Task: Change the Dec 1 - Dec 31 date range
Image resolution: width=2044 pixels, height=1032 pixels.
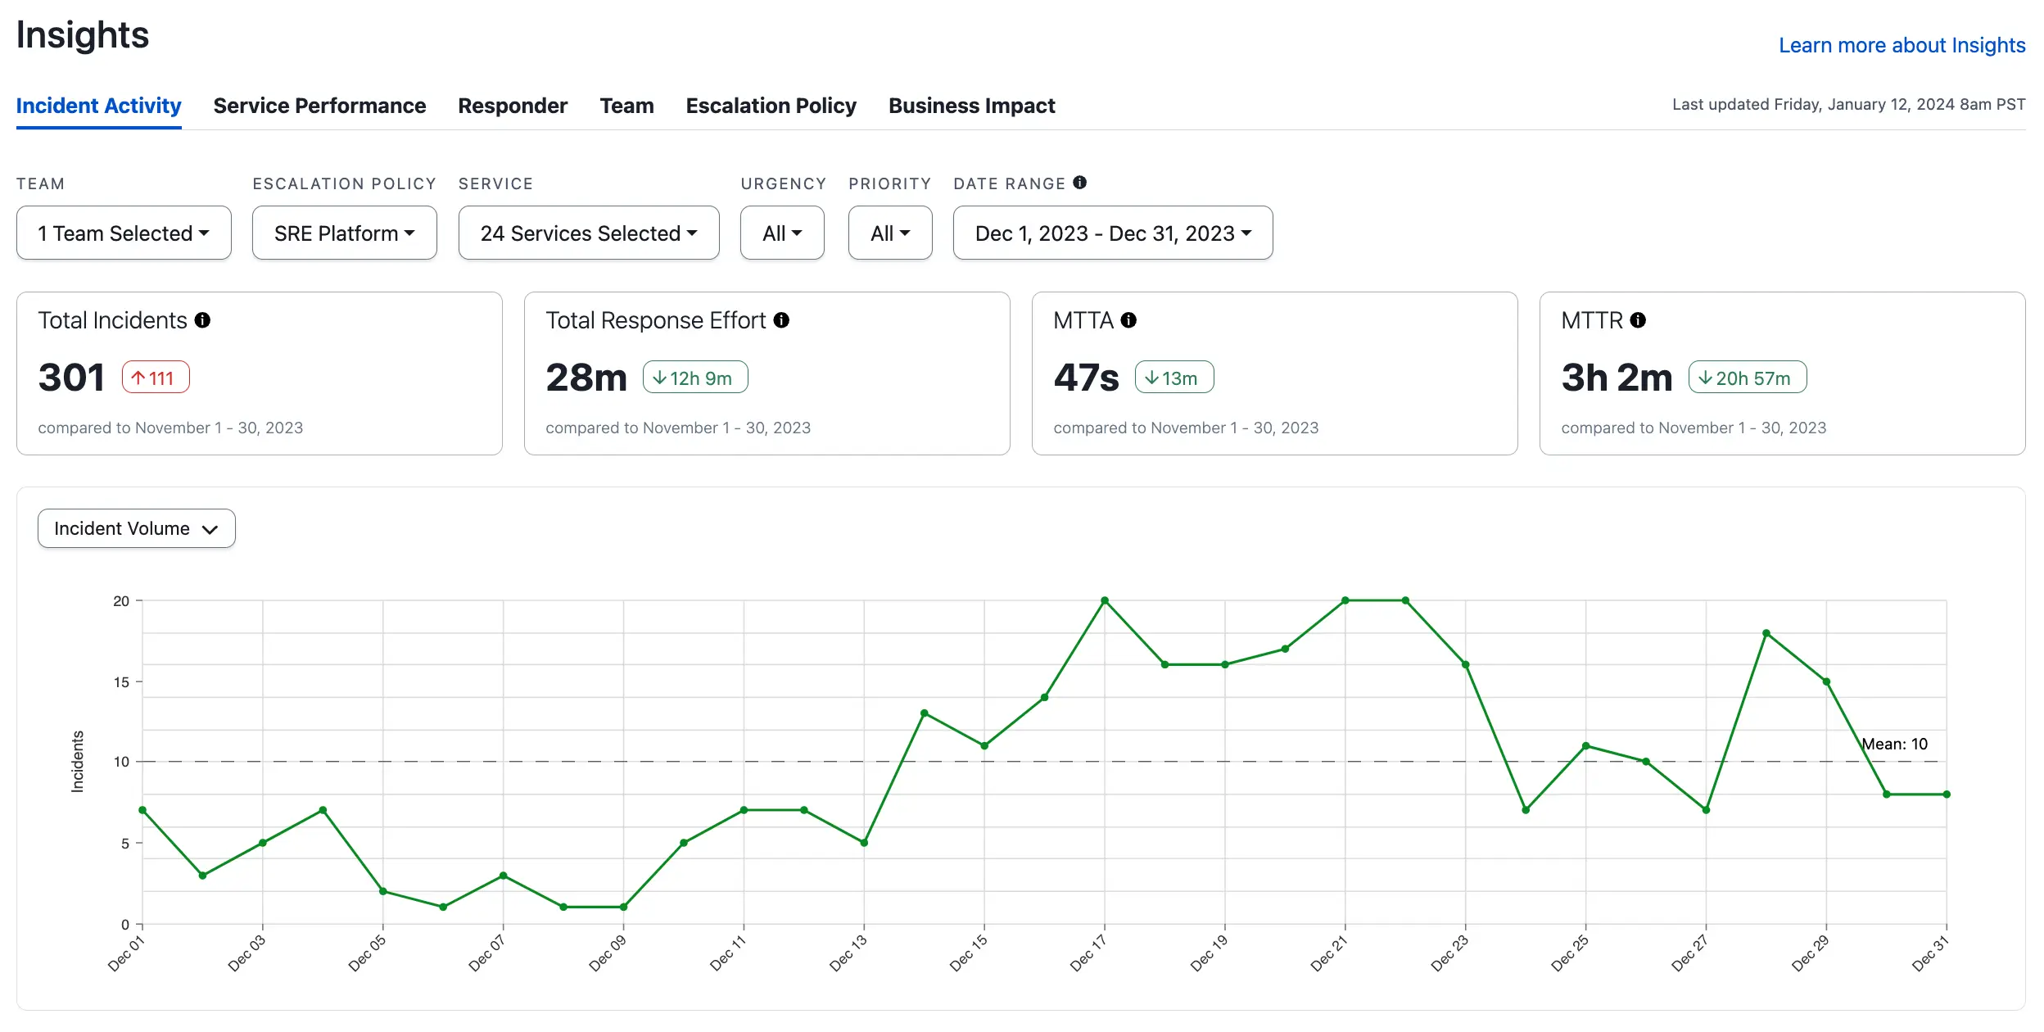Action: [1112, 233]
